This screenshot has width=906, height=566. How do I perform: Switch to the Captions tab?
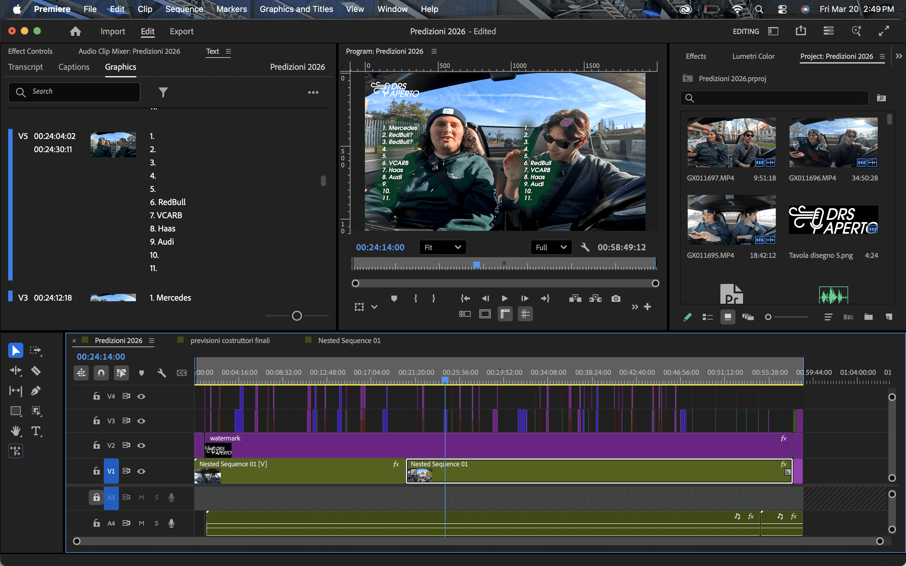pos(74,67)
